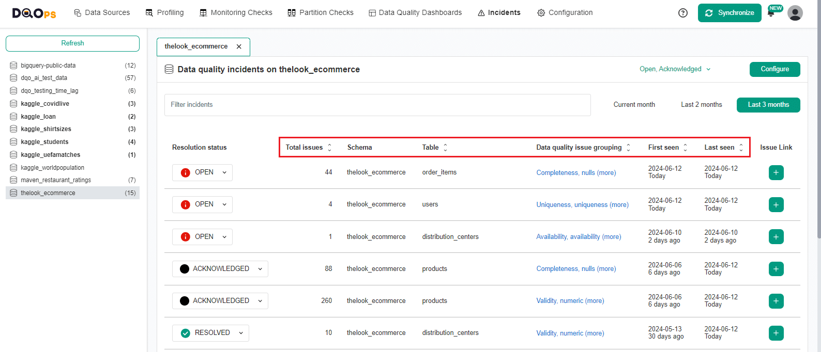Open ACKNOWLEDGED dropdown for 260-issue products row

(220, 301)
